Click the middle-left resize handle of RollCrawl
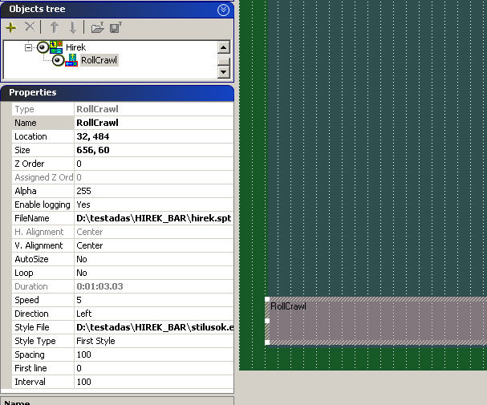487x405 pixels. click(x=267, y=321)
